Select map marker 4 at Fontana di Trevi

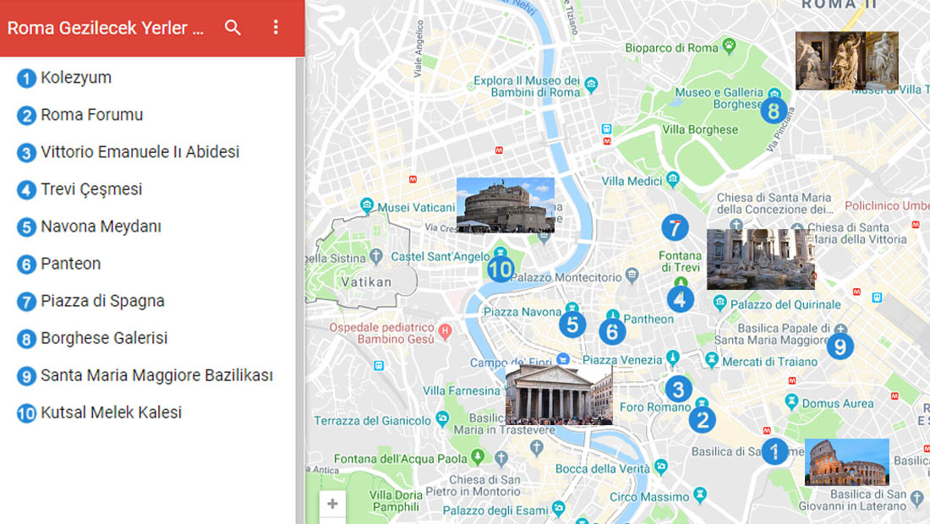coord(680,299)
